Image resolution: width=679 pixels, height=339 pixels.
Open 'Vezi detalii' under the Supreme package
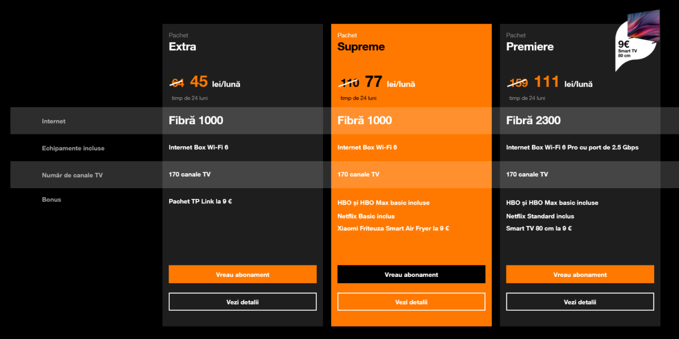[x=411, y=302]
